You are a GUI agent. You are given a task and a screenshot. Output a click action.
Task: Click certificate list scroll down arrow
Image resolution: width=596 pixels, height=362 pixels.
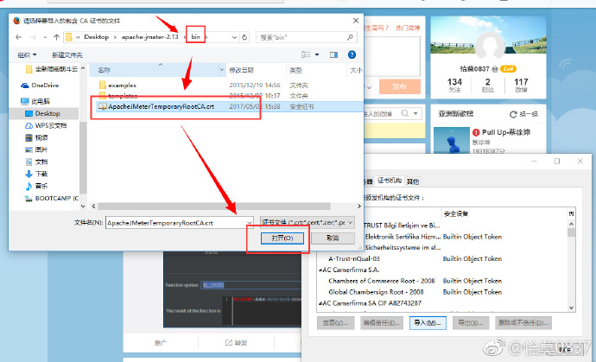(571, 308)
